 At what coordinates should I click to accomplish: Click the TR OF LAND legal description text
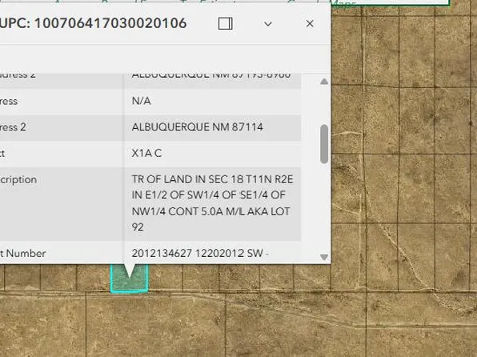click(x=212, y=203)
